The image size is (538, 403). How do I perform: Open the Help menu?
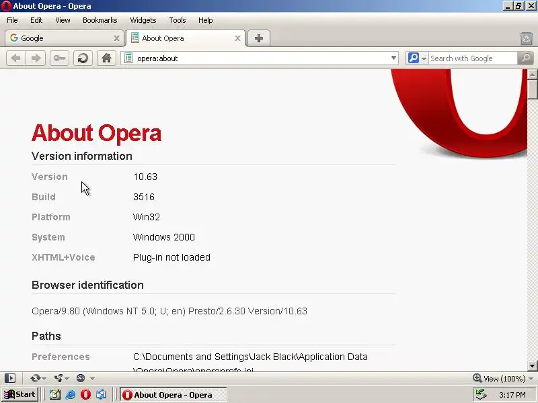point(206,20)
